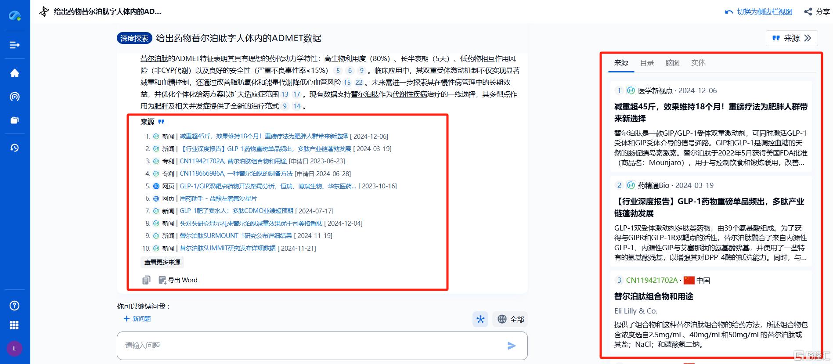Open right-panel card title 减重超45斤
833x364 pixels.
coord(711,112)
